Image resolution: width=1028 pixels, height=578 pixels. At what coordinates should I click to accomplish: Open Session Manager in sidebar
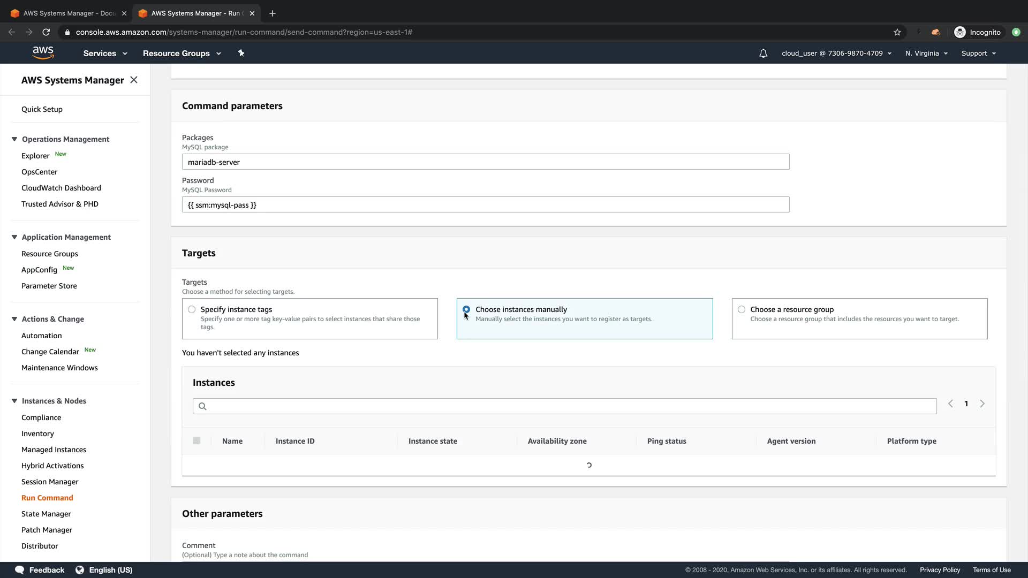tap(50, 482)
